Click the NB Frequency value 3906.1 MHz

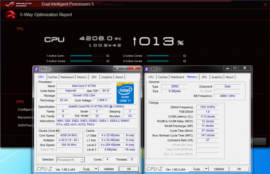pyautogui.click(x=227, y=96)
